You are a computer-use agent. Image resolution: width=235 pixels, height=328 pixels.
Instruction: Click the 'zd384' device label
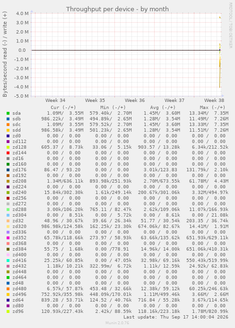[x=19, y=249]
